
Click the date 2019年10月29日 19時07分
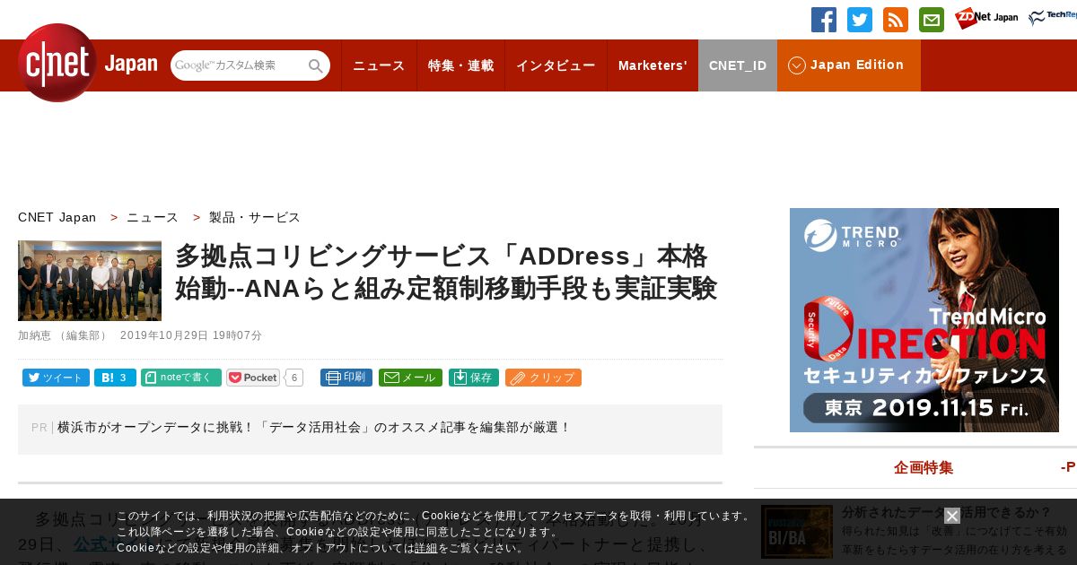click(x=191, y=335)
